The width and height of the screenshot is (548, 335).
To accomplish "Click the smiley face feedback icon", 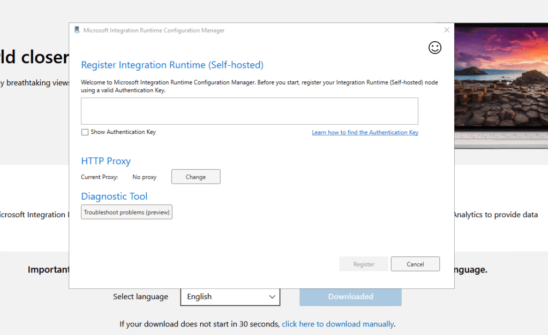I will click(435, 48).
